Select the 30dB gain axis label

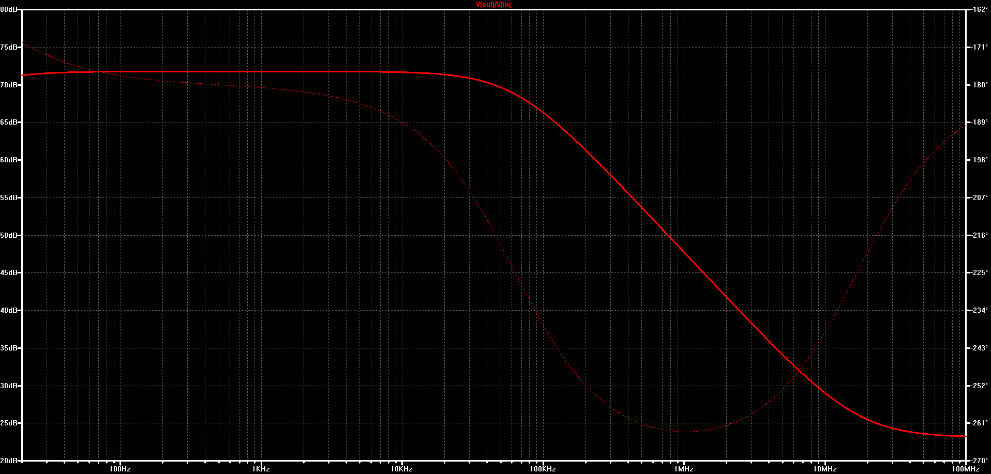tap(8, 386)
